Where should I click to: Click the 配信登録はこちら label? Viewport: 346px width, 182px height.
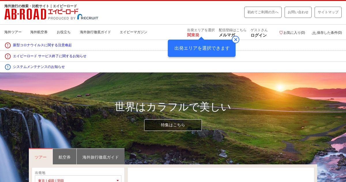click(x=233, y=30)
